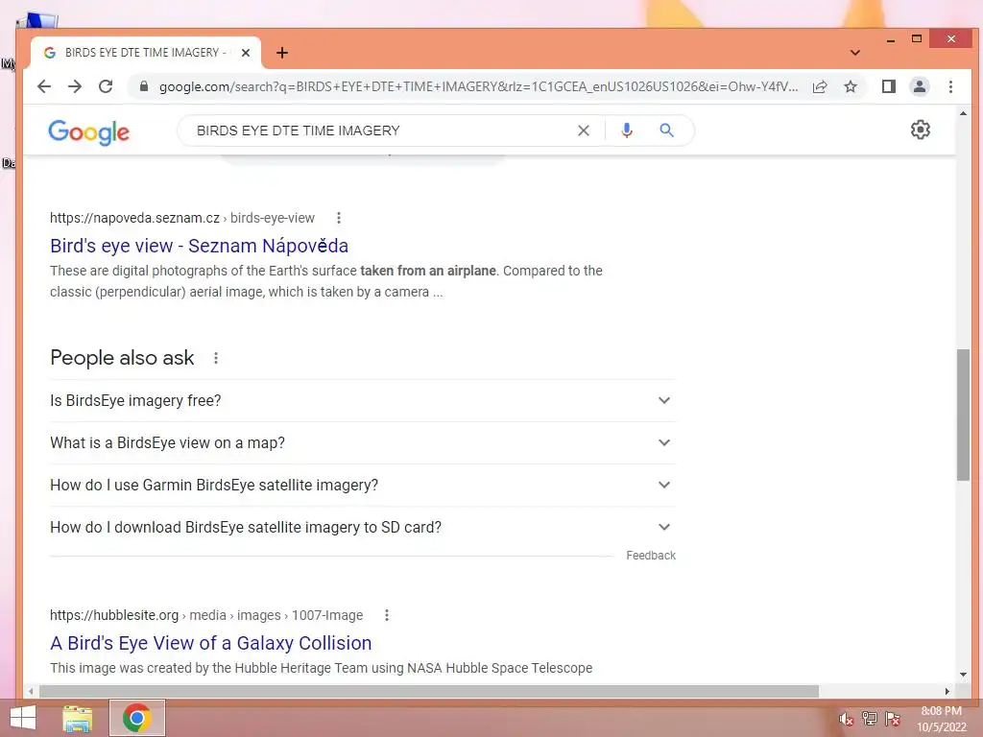Reload the Google search page
This screenshot has height=737, width=983.
click(x=106, y=86)
